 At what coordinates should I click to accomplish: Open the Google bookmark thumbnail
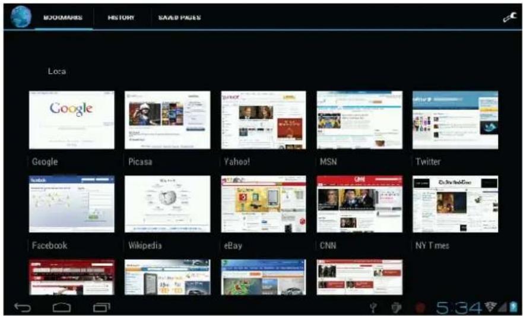tap(72, 120)
